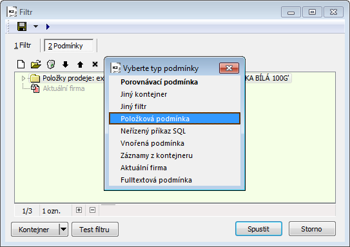350x247 pixels.
Task: Choose Jiný filtr condition type
Action: tap(175, 106)
